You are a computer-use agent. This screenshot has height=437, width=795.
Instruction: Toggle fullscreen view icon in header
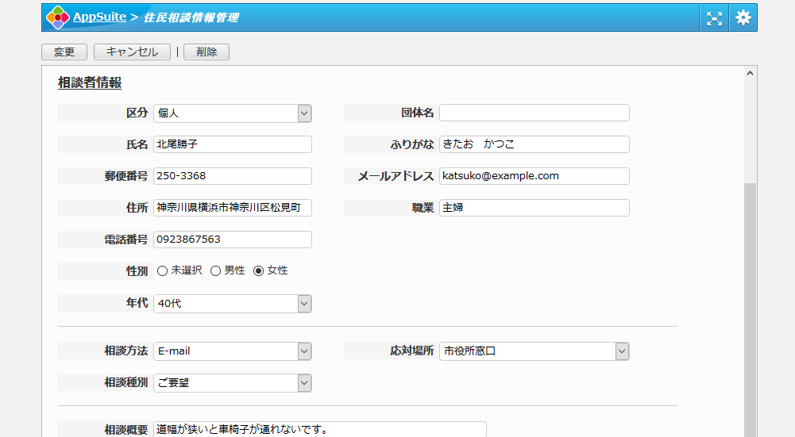tap(714, 18)
